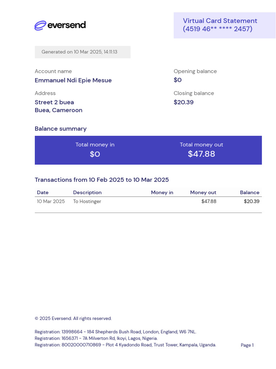Click the Generated on 10 Mar 2025 timestamp

pyautogui.click(x=79, y=52)
